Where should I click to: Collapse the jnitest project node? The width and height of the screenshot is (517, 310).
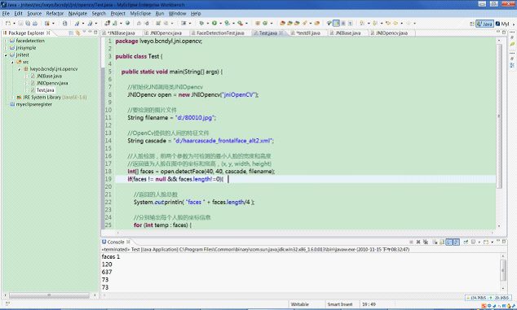tap(6, 55)
